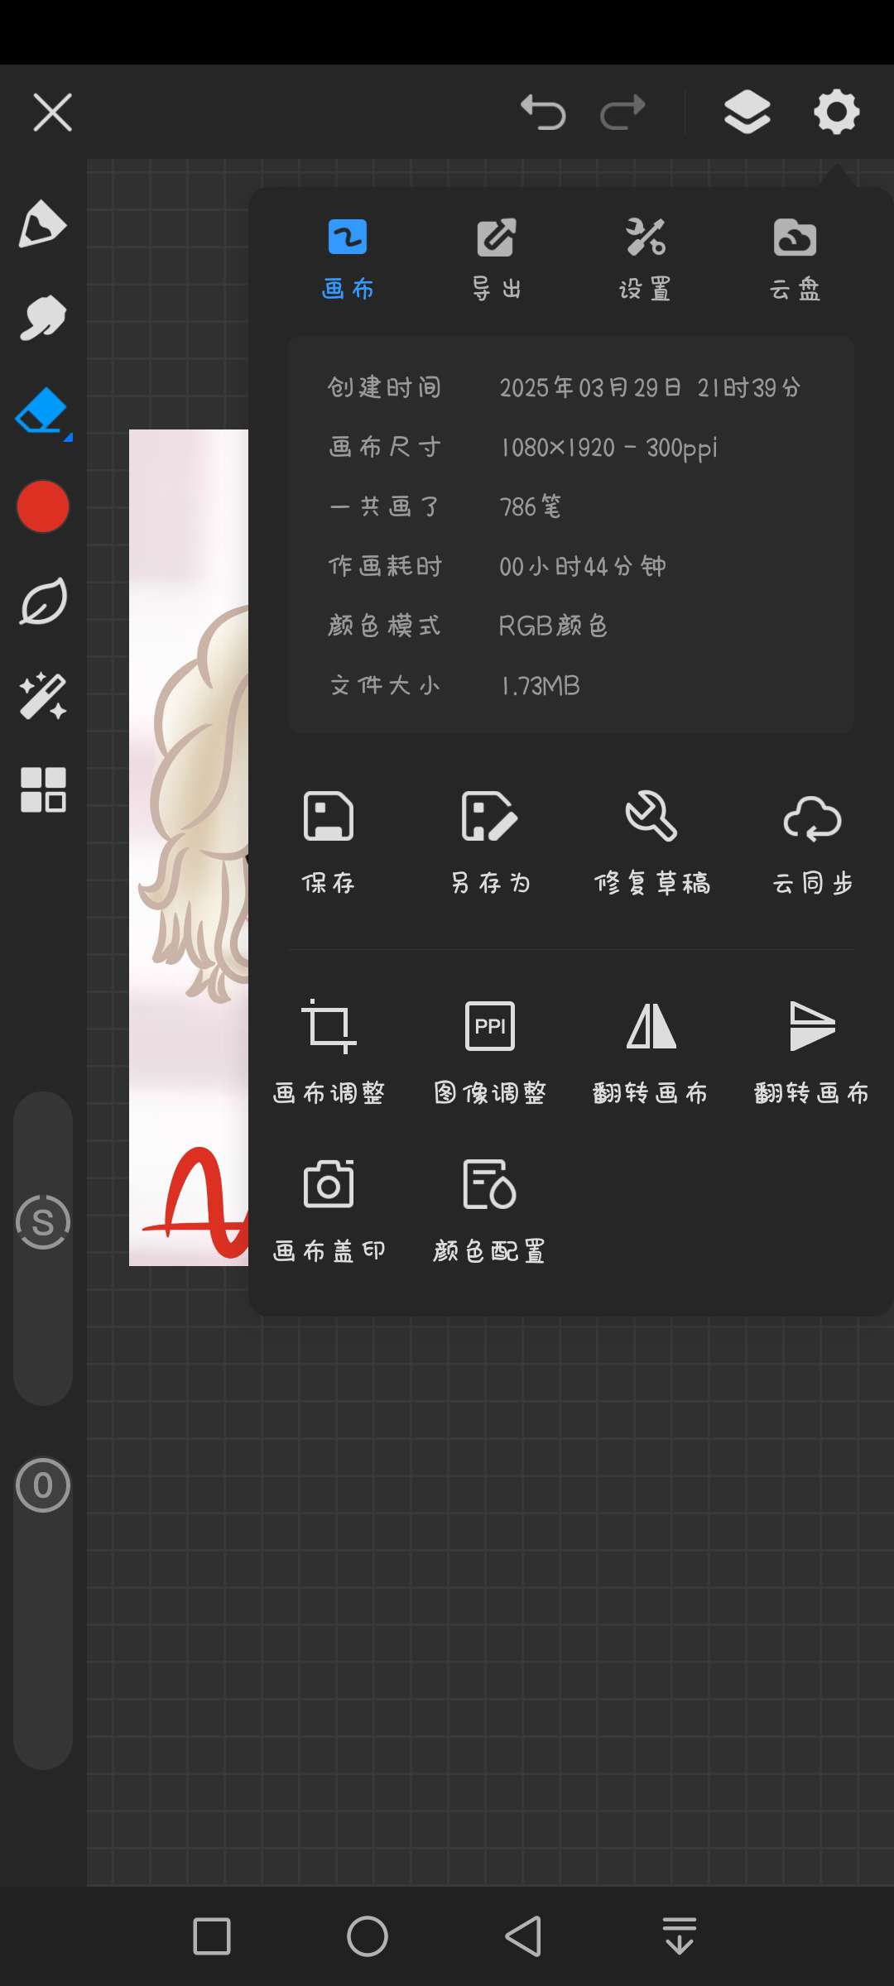Select the pen tool in left sidebar
This screenshot has width=894, height=1986.
tap(42, 224)
